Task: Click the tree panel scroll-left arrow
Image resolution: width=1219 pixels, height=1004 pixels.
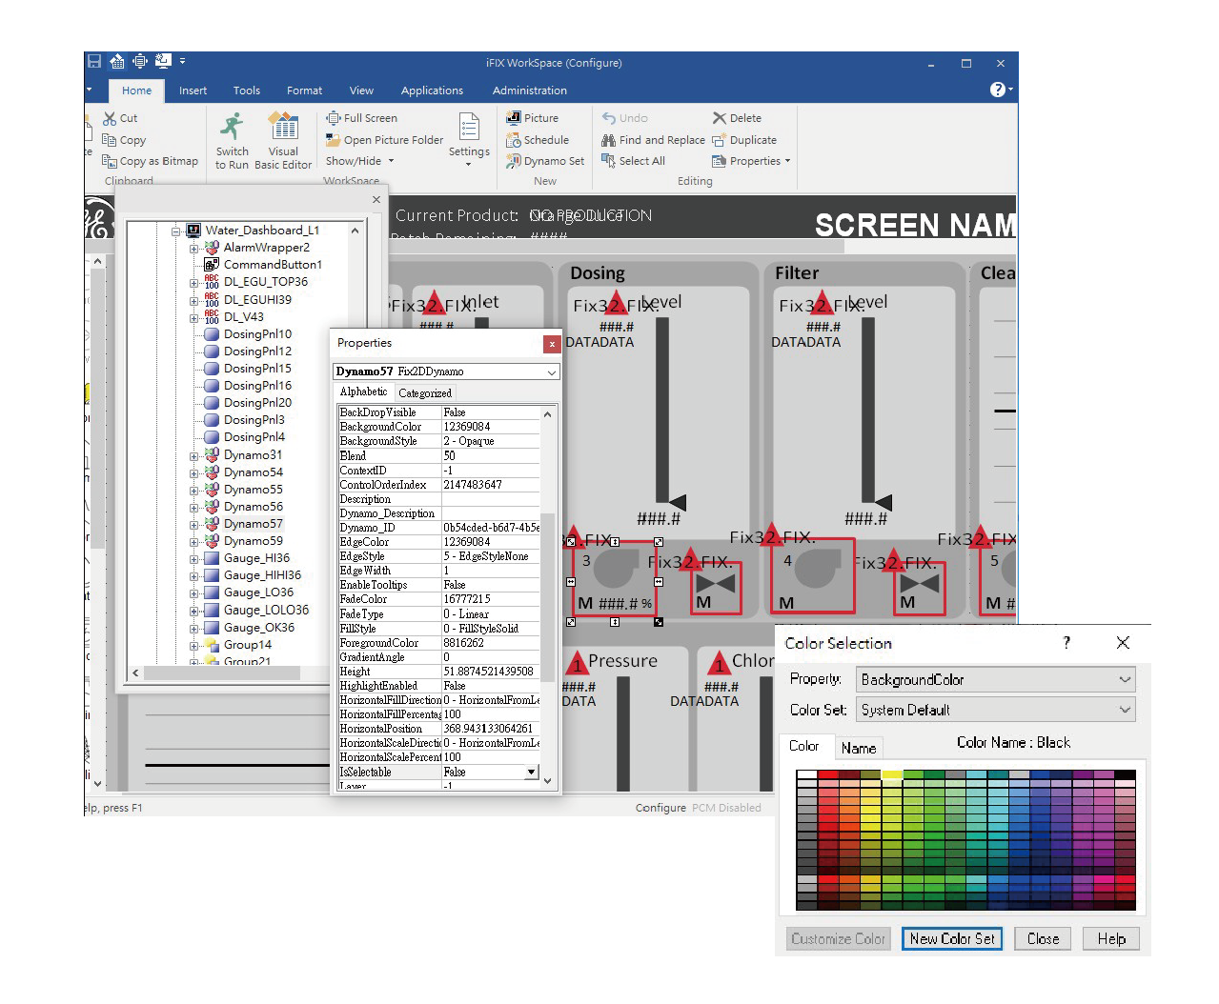Action: (x=135, y=673)
